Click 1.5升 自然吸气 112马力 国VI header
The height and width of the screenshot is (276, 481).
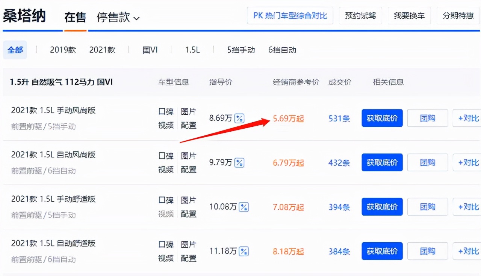(x=61, y=82)
